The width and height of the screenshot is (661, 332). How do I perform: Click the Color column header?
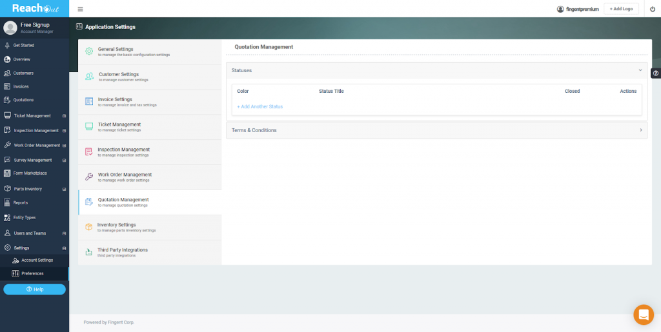point(243,91)
